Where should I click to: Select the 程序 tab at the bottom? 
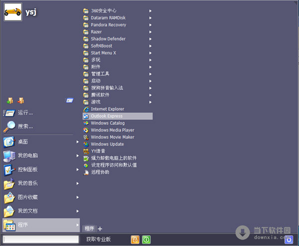click(89, 229)
